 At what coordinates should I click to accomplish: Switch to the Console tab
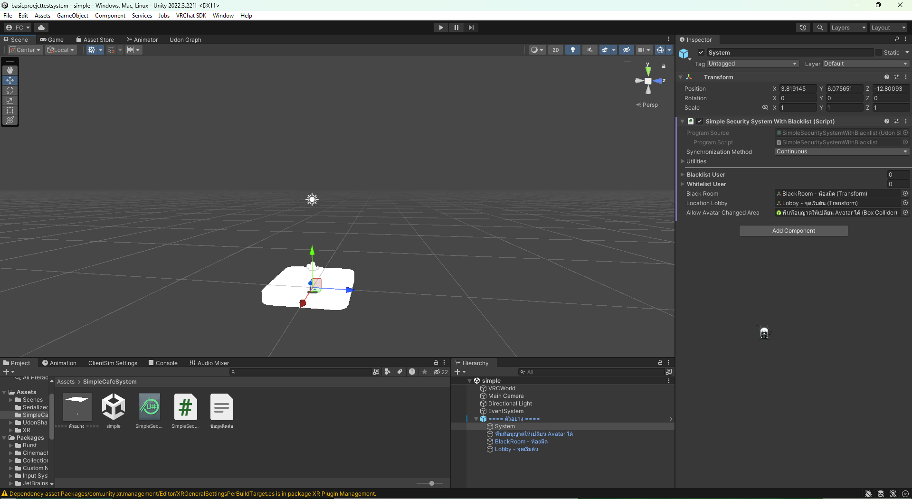[x=163, y=363]
